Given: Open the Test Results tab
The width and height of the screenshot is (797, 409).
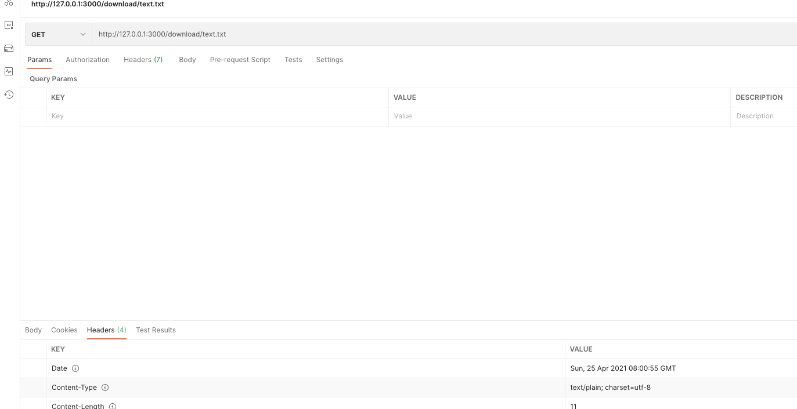Looking at the screenshot, I should (156, 330).
